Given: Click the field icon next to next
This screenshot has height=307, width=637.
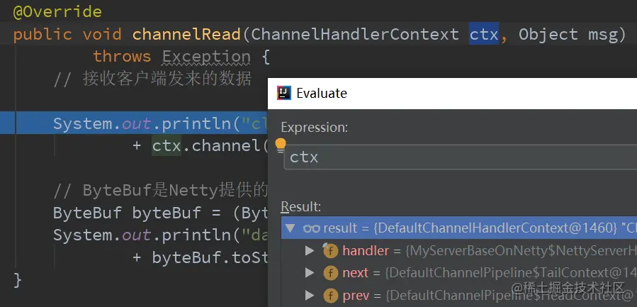Looking at the screenshot, I should (x=330, y=273).
